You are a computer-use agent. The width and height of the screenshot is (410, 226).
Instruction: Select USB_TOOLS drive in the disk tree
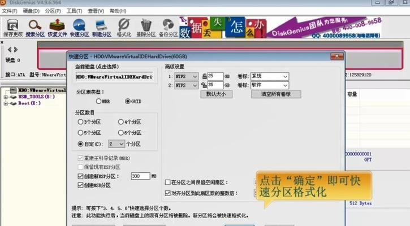tap(37, 97)
